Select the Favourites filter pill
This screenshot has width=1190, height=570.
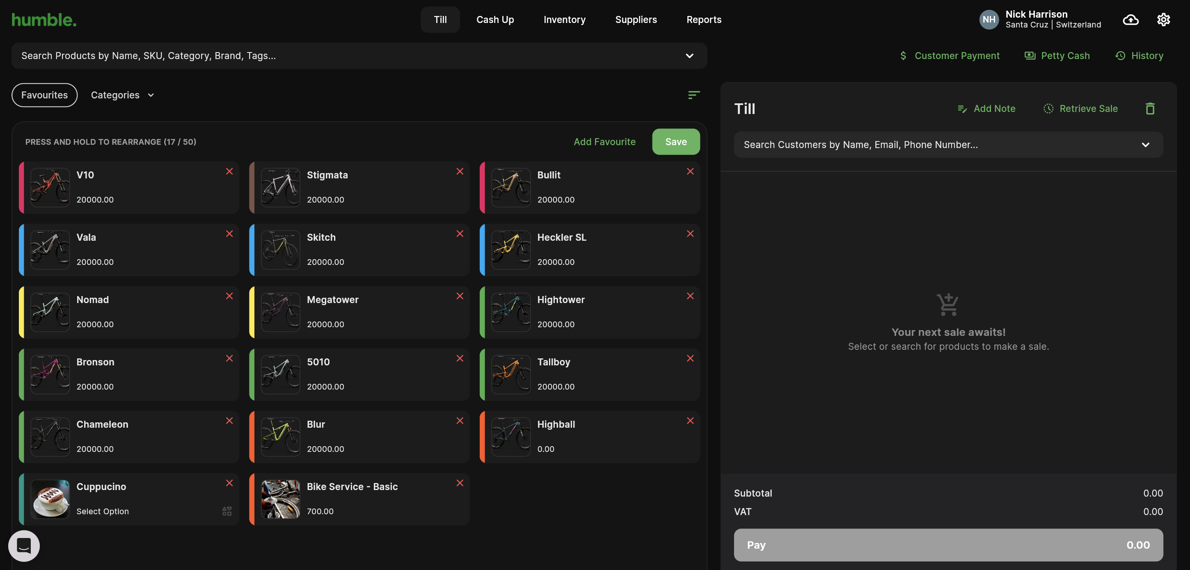tap(44, 95)
